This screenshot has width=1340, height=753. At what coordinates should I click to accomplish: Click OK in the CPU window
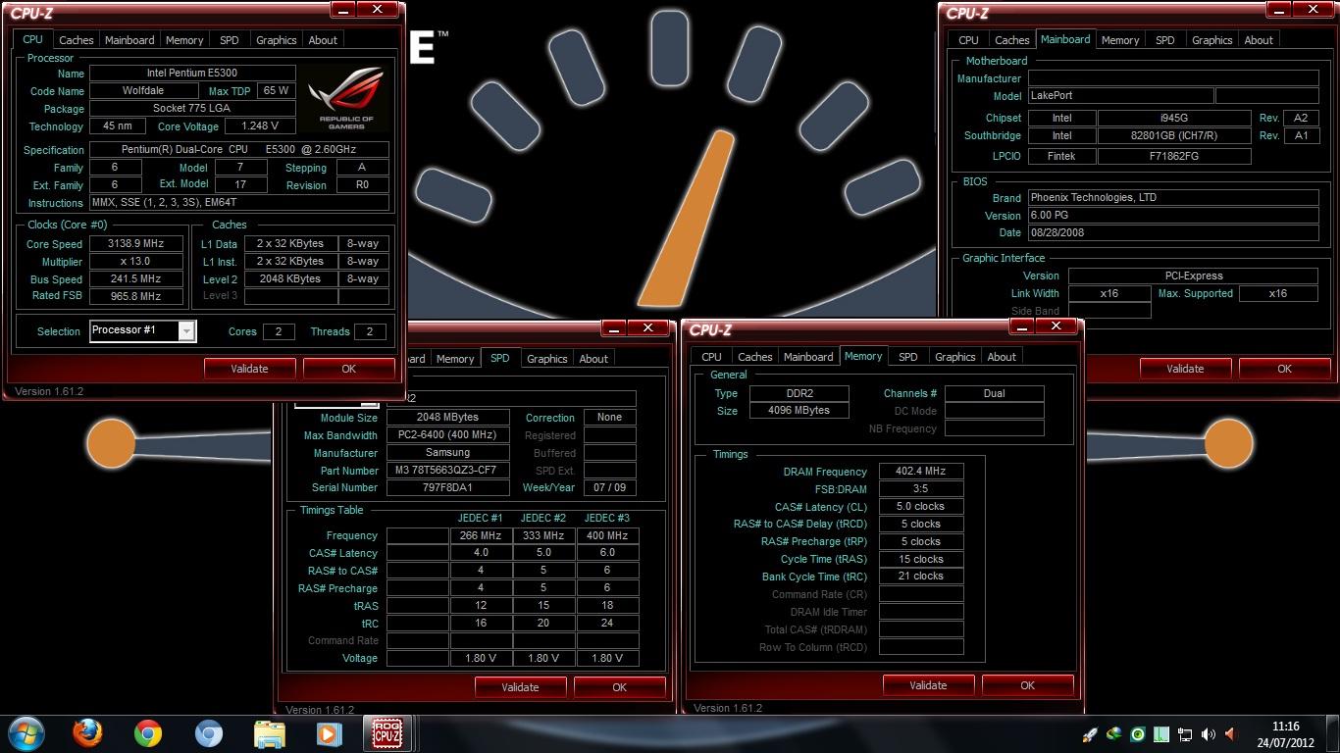[348, 369]
